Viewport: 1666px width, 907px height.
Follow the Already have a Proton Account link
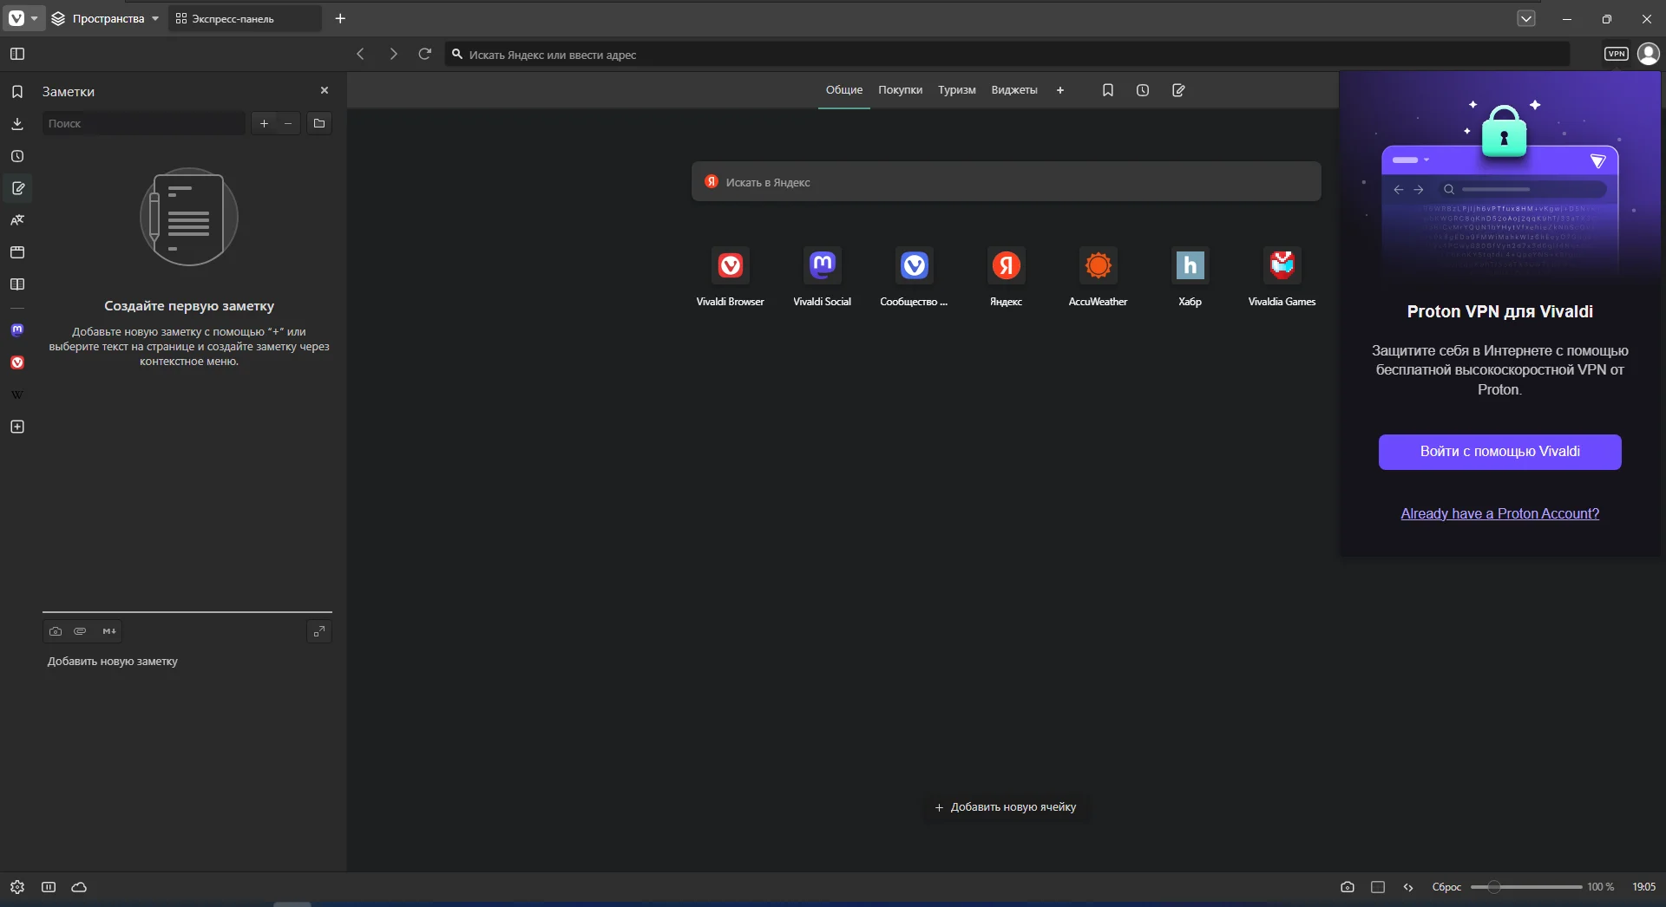pos(1499,513)
